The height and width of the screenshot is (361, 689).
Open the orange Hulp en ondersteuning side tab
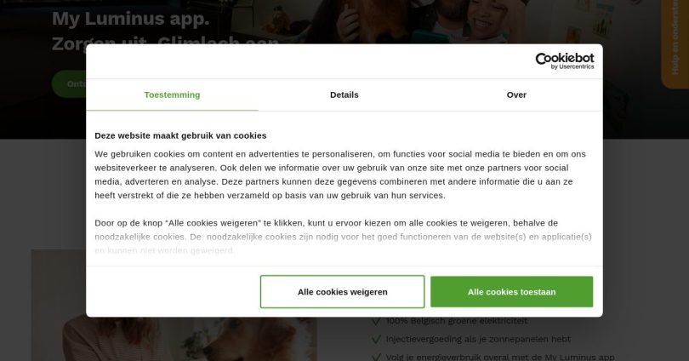[x=675, y=43]
